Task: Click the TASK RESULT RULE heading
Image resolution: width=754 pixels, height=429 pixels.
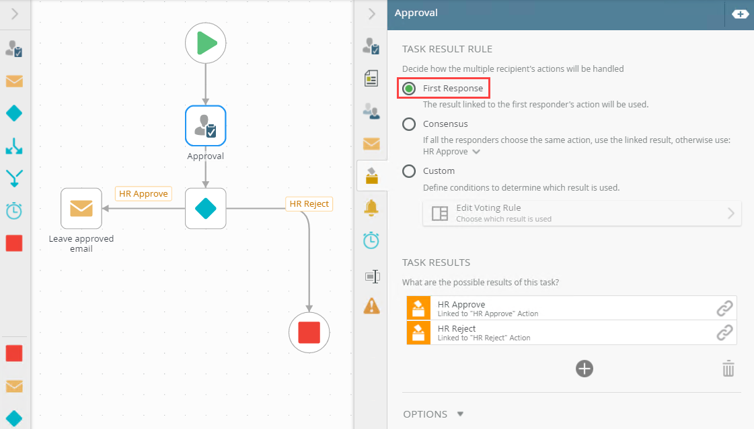Action: coord(447,49)
